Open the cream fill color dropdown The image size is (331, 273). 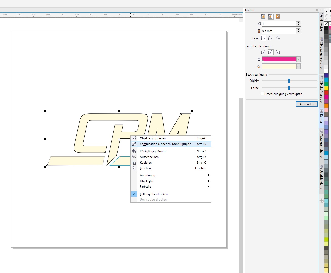298,67
